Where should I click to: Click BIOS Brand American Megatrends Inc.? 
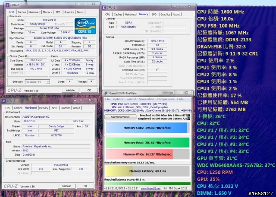coord(56,146)
